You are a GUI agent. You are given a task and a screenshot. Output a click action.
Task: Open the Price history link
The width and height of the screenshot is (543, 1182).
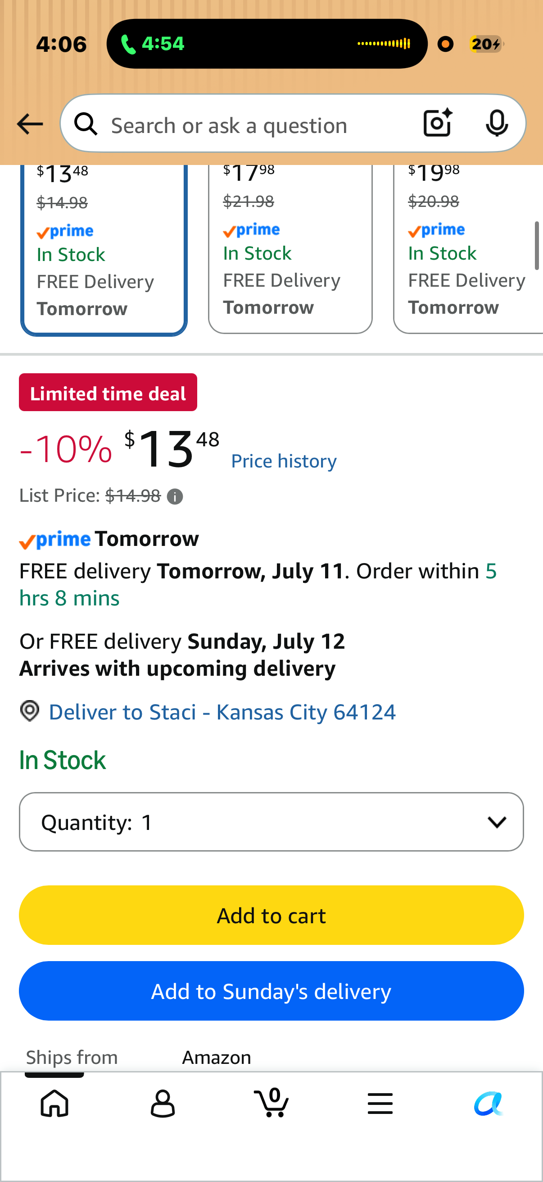pos(284,461)
